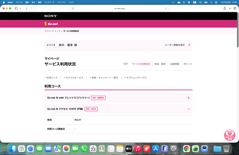Open the AI Momo chat assistant bubble
Screen dimensions: 239x155
[229, 135]
